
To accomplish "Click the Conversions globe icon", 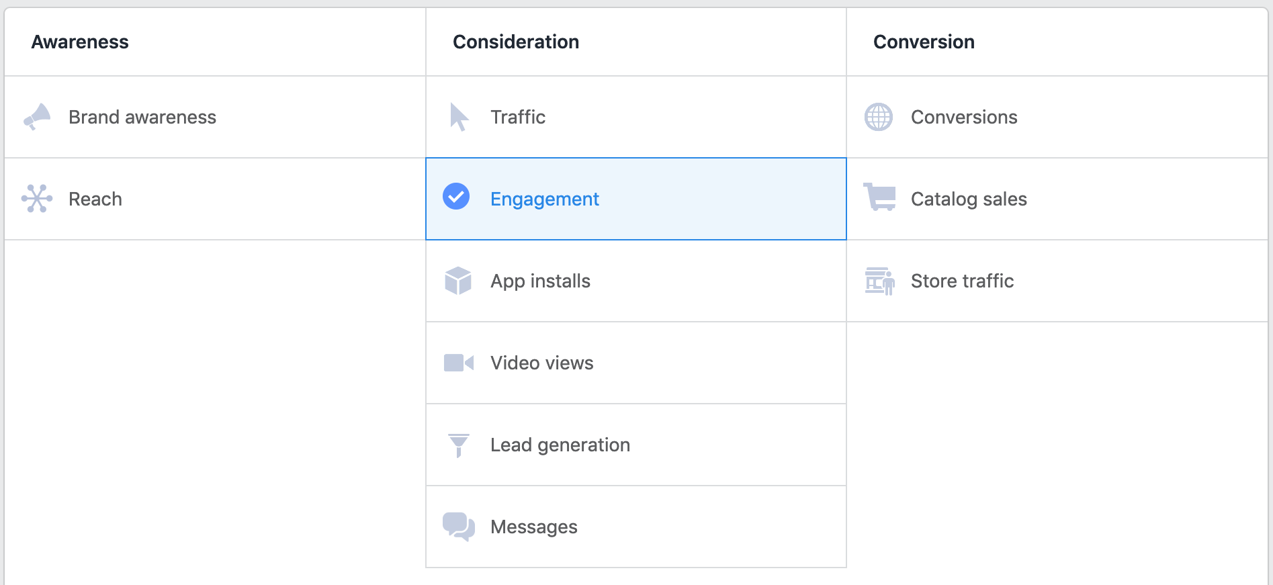I will [x=879, y=117].
